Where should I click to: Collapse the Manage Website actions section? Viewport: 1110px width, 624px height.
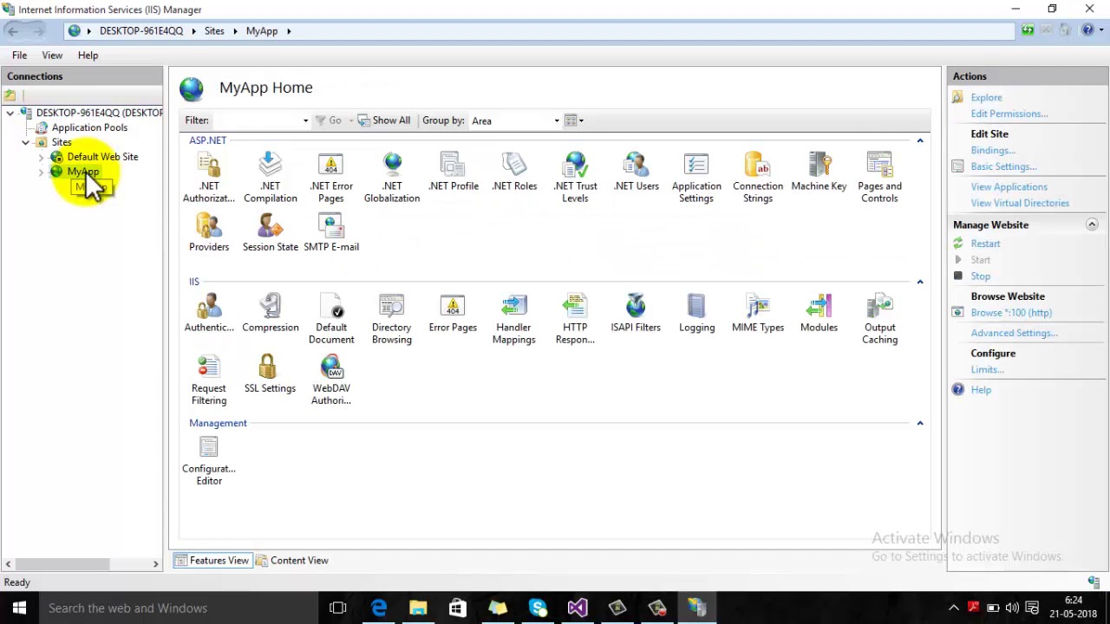1092,224
